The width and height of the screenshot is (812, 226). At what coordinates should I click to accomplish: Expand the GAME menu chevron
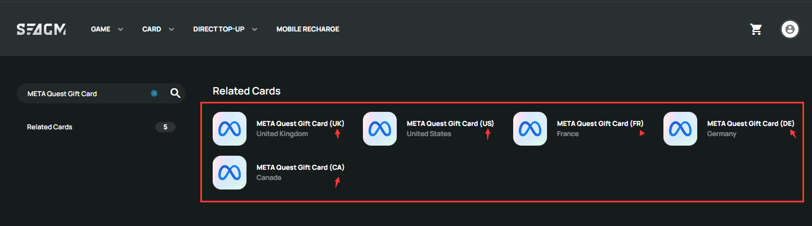coord(120,29)
